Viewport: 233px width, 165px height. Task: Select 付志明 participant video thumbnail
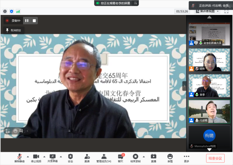(x=209, y=111)
